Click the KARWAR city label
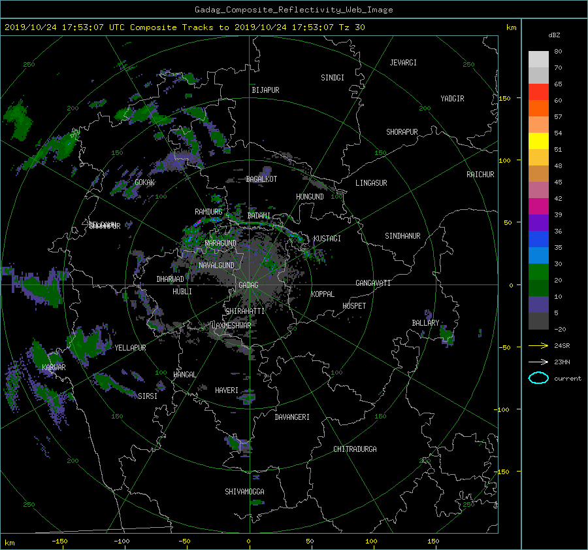 point(54,368)
